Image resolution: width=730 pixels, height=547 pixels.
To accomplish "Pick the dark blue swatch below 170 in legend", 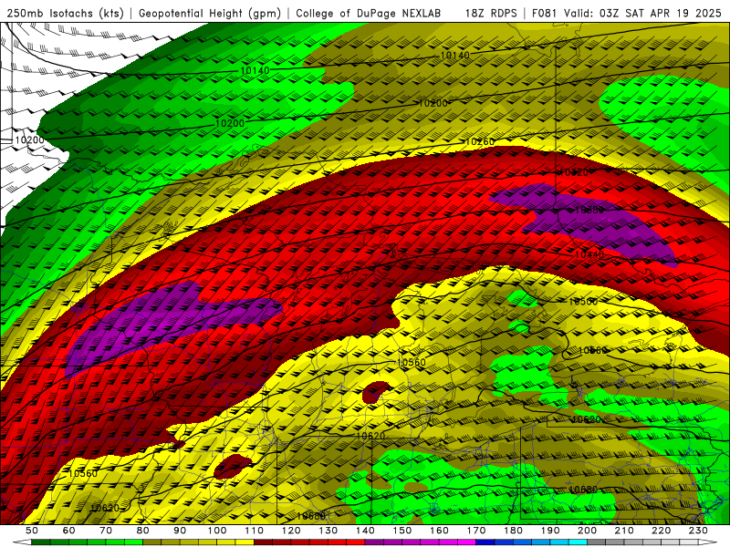I will point(485,542).
